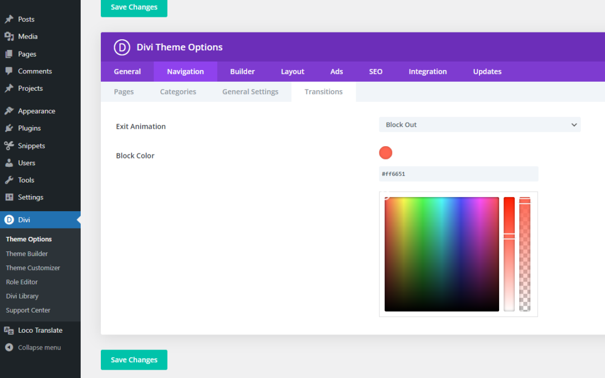Switch to the SEO tab

[x=375, y=71]
